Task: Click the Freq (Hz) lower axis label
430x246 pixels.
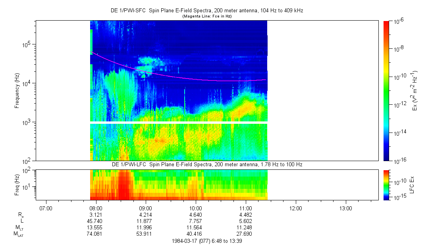Action: point(17,185)
